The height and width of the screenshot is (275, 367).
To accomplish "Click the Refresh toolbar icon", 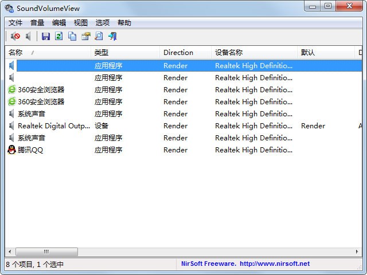I will (x=59, y=36).
